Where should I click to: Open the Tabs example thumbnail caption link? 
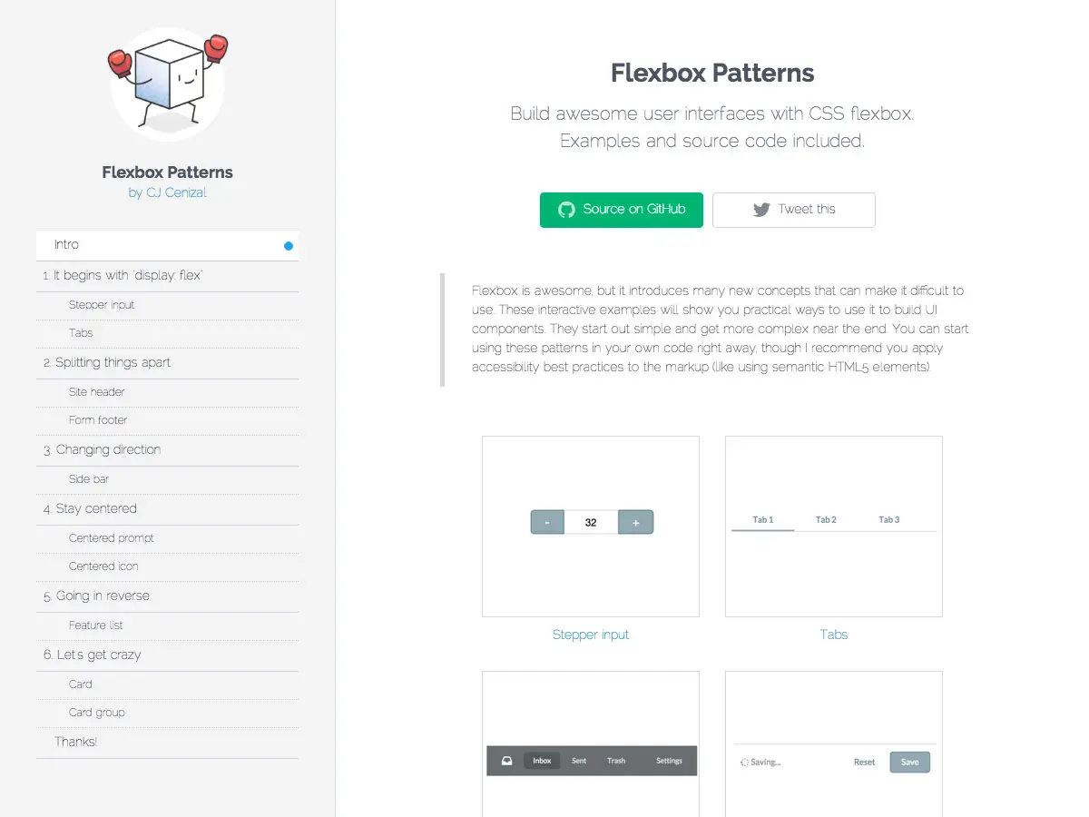click(833, 635)
